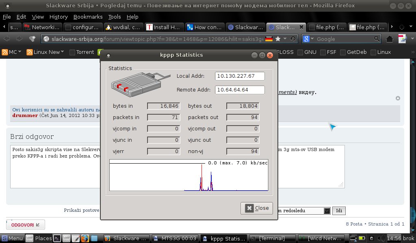Click the drummer username link

pyautogui.click(x=25, y=115)
